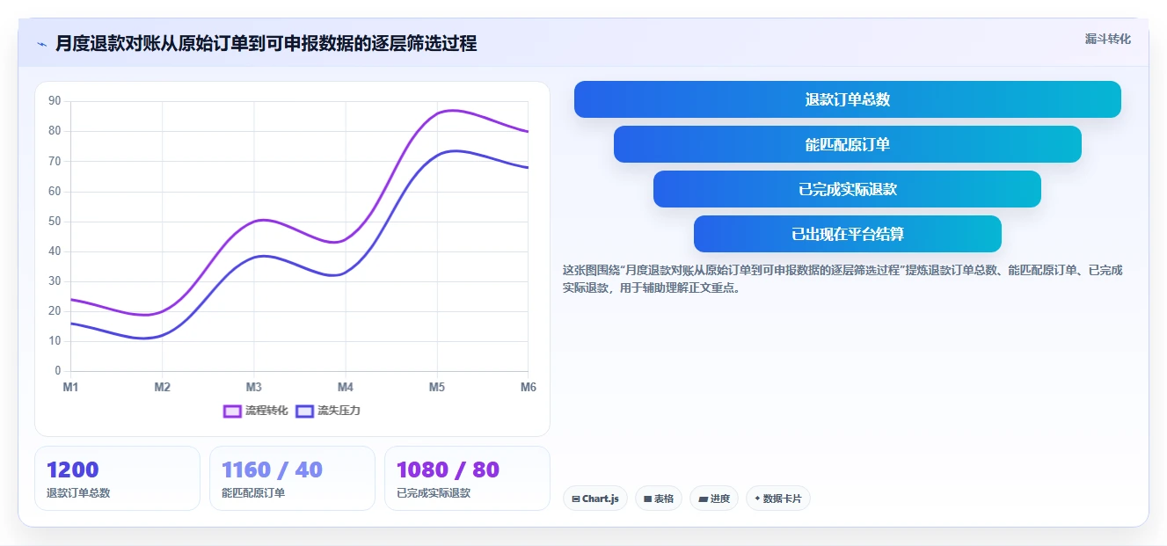Viewport: 1167px width, 546px height.
Task: Click the Chart.js tag text
Action: [601, 499]
